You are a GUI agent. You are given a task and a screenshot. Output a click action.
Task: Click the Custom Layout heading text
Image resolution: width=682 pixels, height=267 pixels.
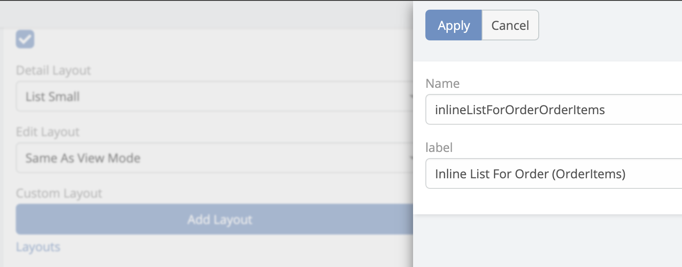tap(59, 193)
